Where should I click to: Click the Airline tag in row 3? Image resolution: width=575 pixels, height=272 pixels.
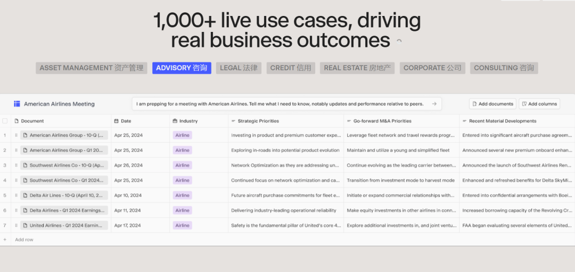[x=182, y=166]
